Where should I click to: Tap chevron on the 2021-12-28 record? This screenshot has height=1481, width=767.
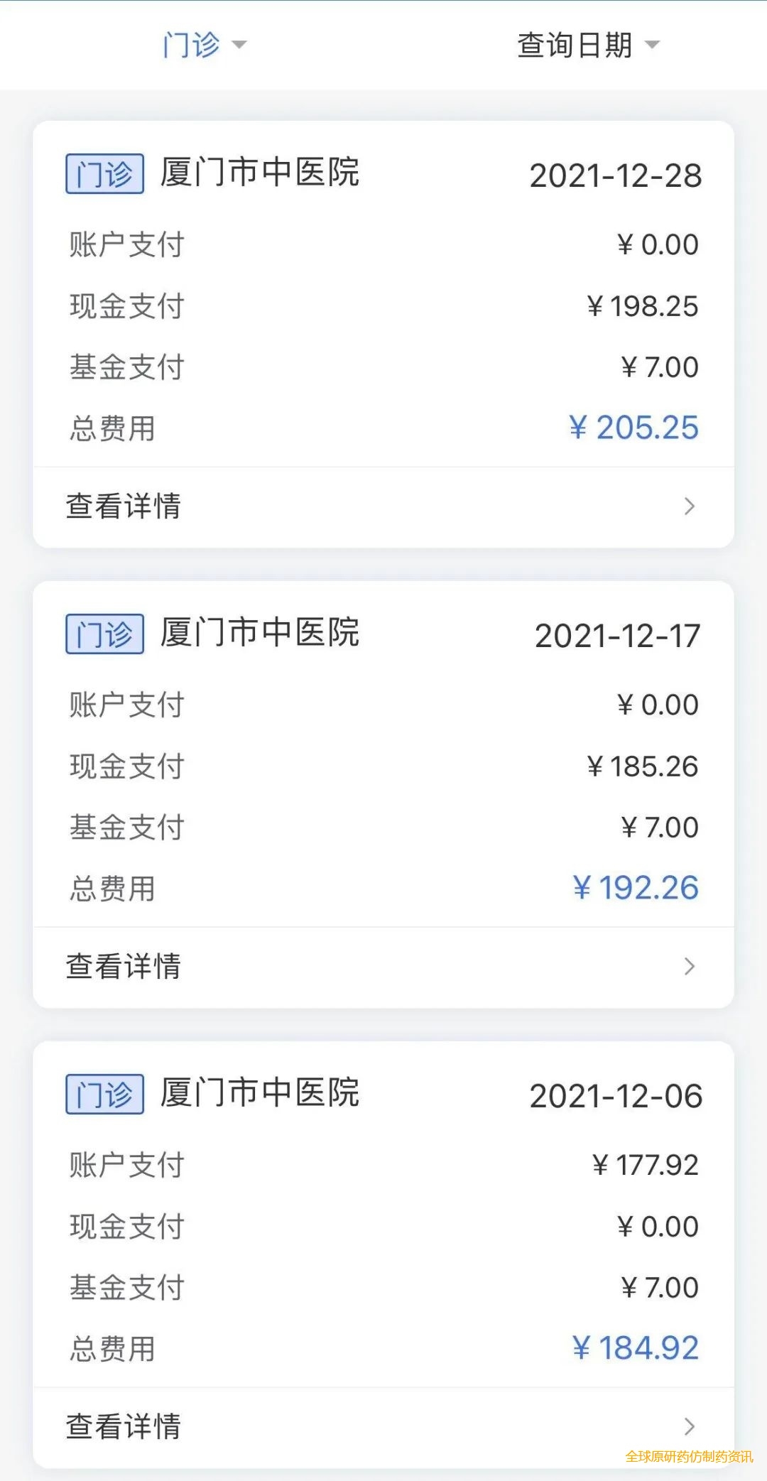coord(689,506)
